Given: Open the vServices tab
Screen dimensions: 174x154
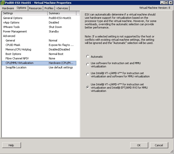Looking at the screenshot, I should tap(62, 8).
